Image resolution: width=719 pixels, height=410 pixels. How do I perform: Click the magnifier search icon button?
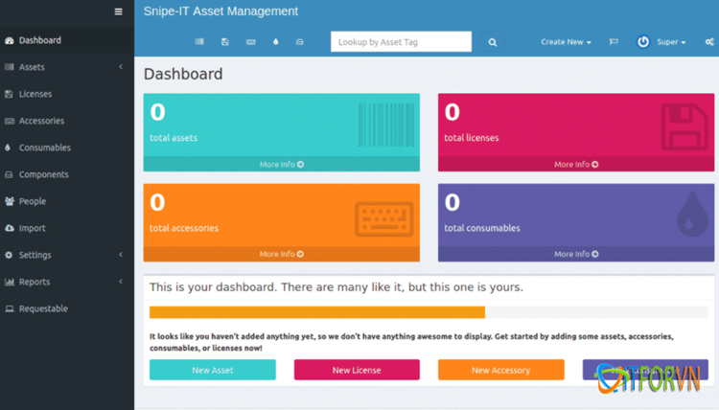point(493,42)
